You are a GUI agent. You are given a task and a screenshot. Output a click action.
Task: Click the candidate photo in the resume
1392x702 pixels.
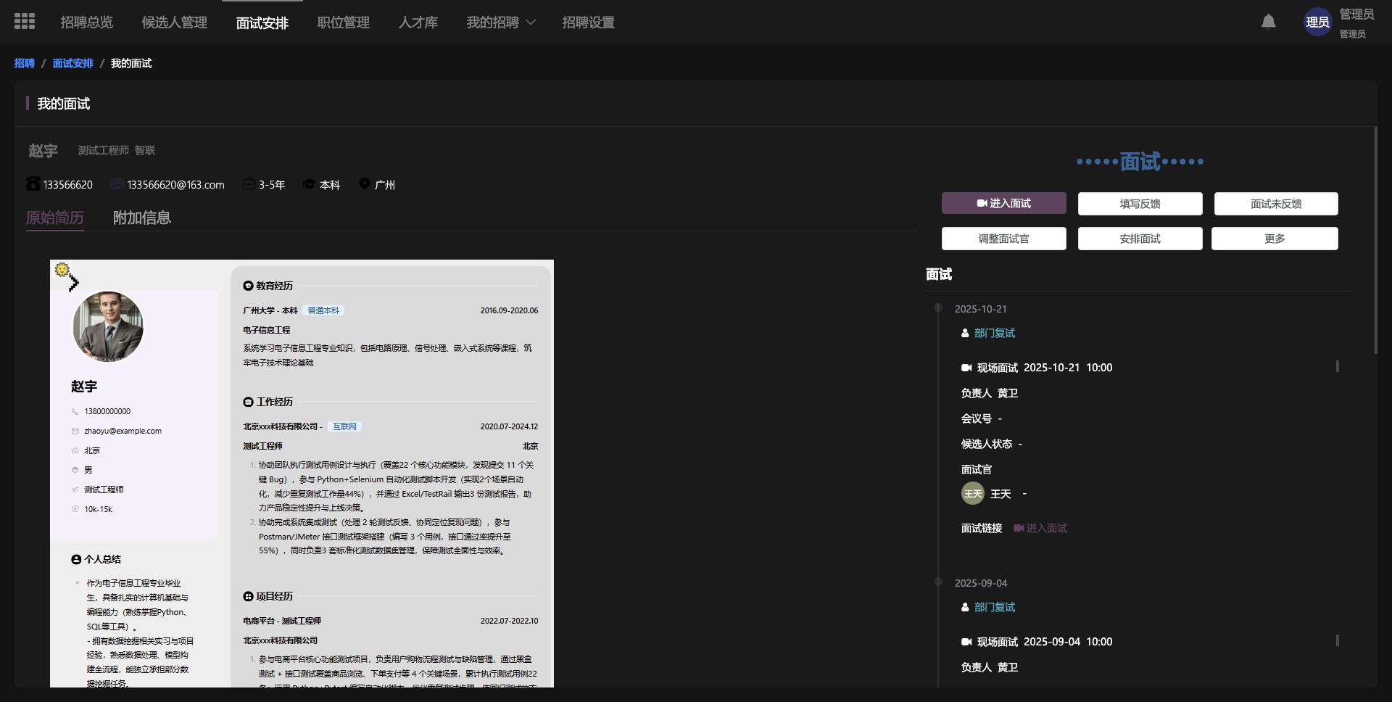click(108, 327)
